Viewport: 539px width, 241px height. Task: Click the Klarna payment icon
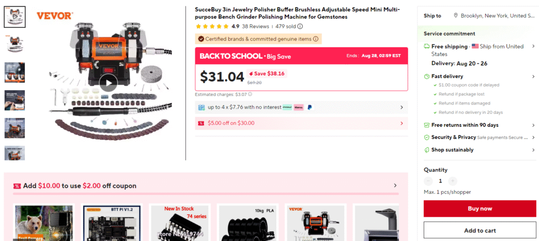[298, 107]
